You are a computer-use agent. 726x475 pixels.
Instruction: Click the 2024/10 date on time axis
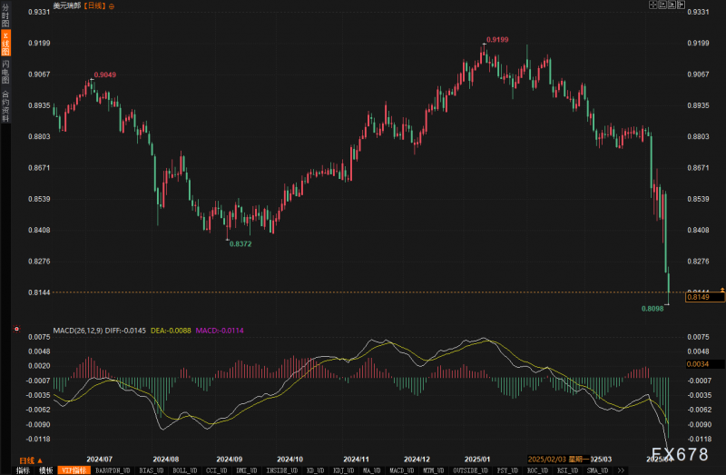(x=289, y=460)
